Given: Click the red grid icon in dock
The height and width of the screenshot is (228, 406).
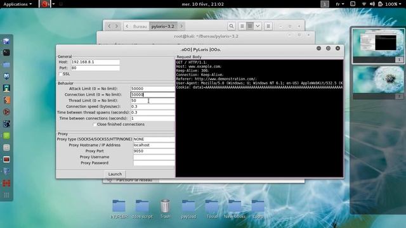Looking at the screenshot, I should 6,183.
